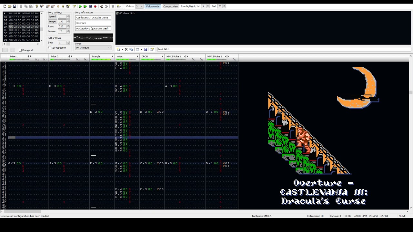Remove instrument X icon
The height and width of the screenshot is (232, 413).
tap(126, 49)
